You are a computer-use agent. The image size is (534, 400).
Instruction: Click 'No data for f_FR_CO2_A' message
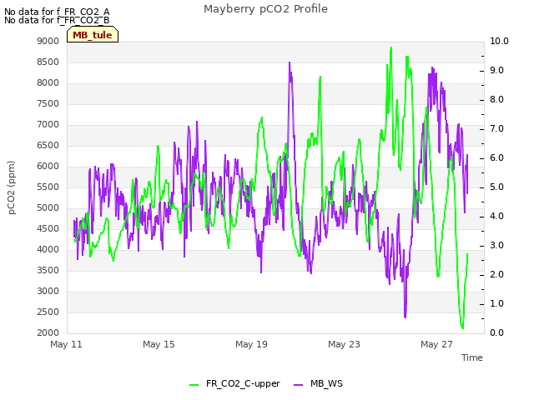(57, 12)
